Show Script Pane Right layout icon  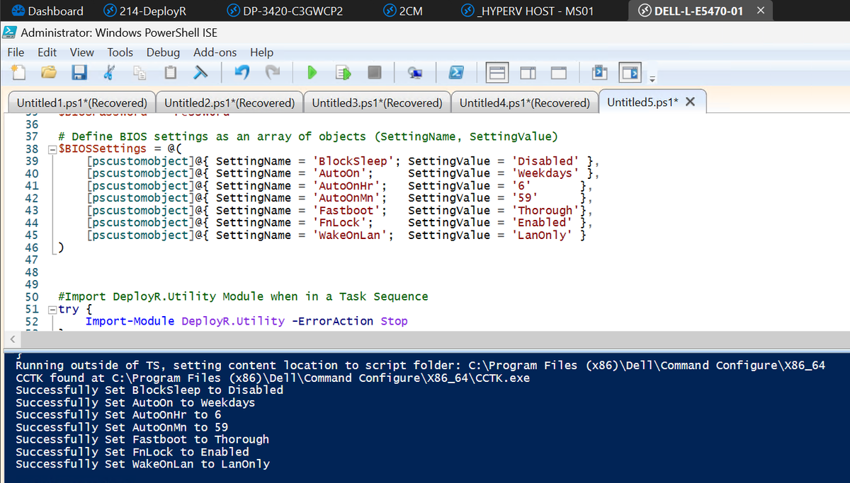tap(528, 72)
